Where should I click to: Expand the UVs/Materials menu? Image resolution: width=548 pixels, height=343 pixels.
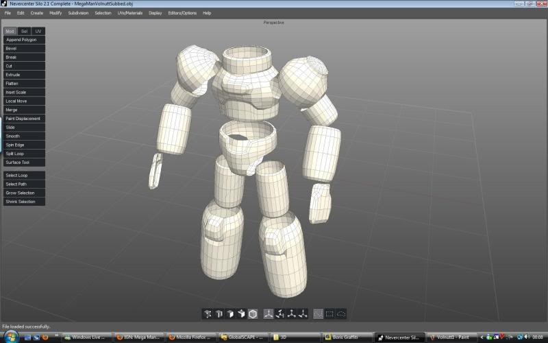[x=130, y=13]
